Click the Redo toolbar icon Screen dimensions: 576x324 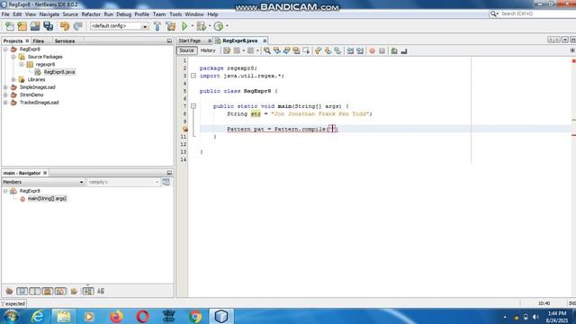(x=77, y=26)
